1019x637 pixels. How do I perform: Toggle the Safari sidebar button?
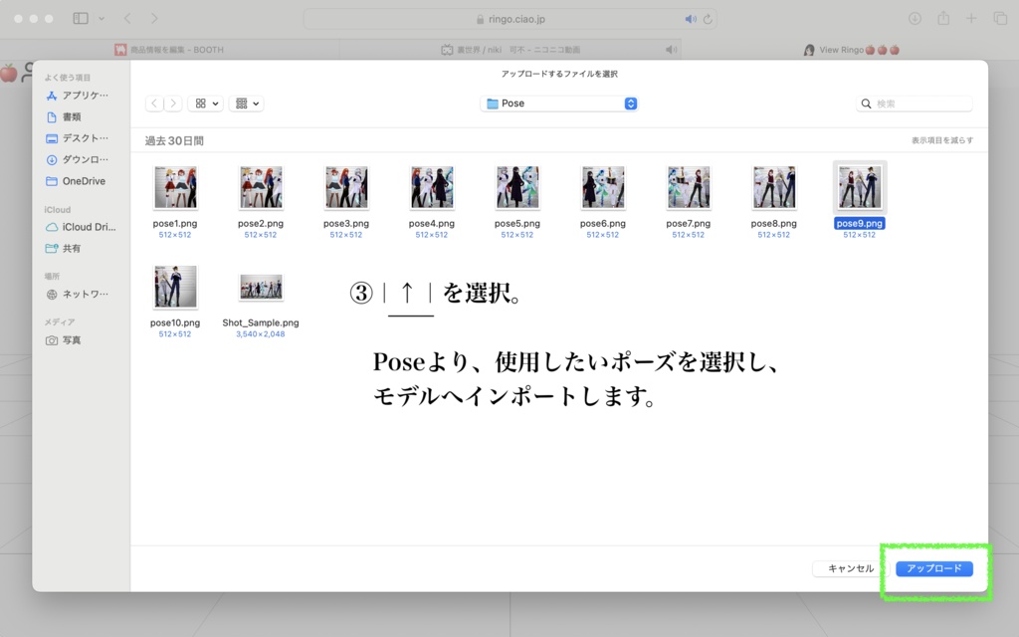[x=81, y=18]
